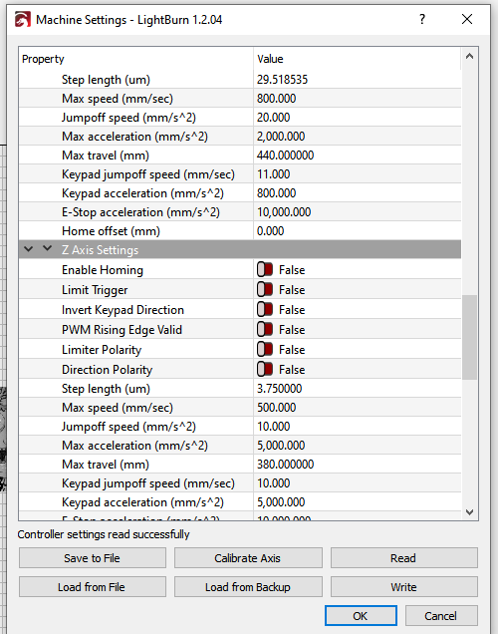Select the E-Stop acceleration property label above Home offset
The width and height of the screenshot is (498, 634).
140,212
